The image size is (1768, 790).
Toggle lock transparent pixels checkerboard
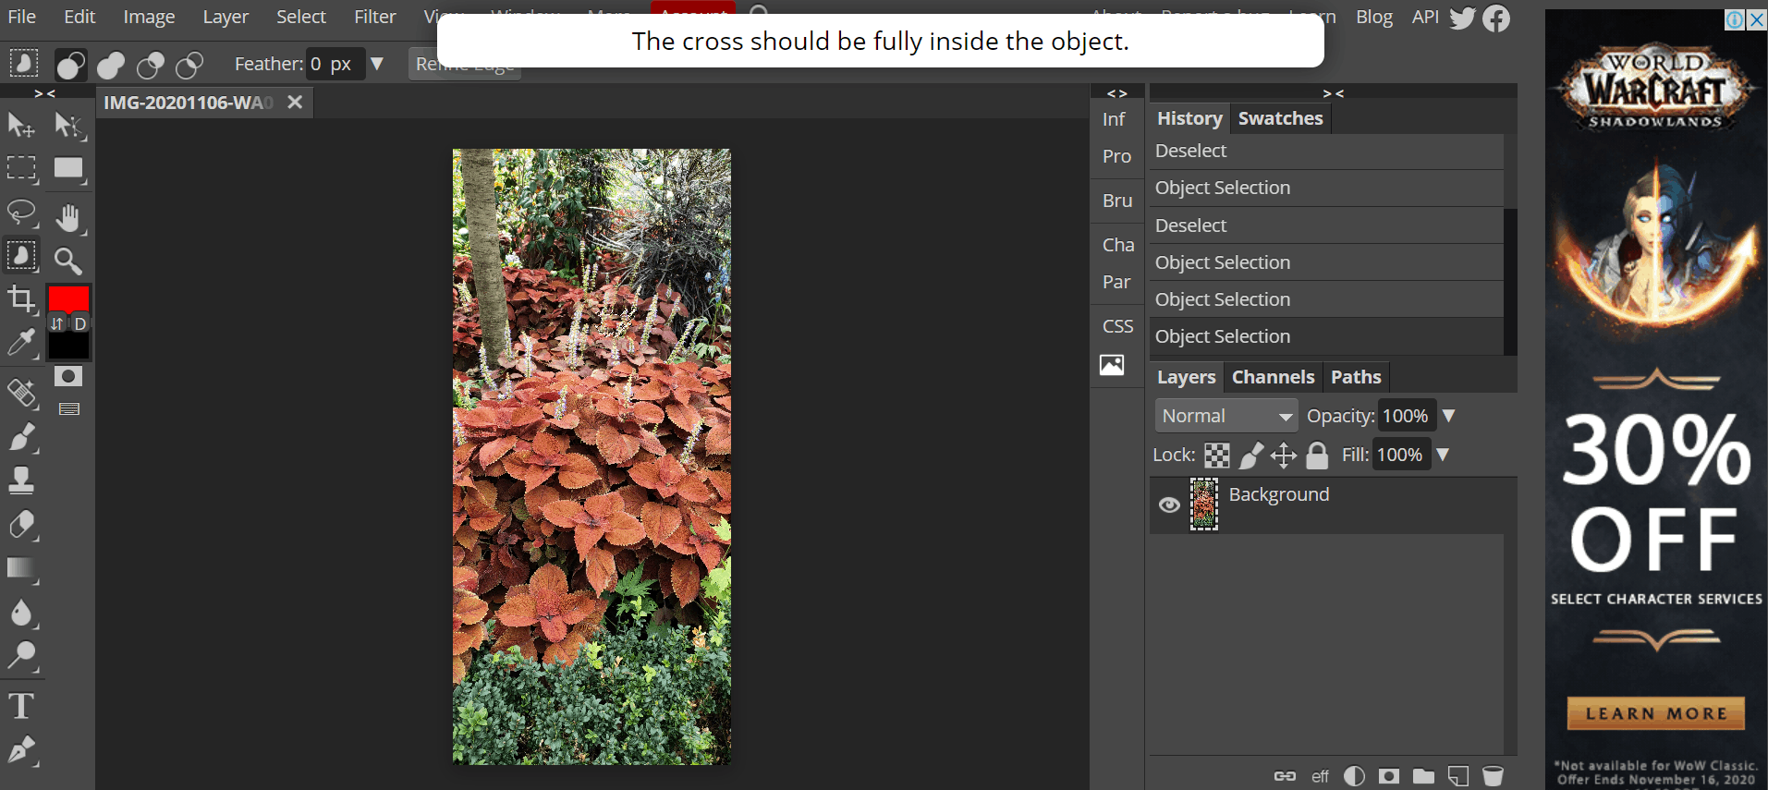1217,455
